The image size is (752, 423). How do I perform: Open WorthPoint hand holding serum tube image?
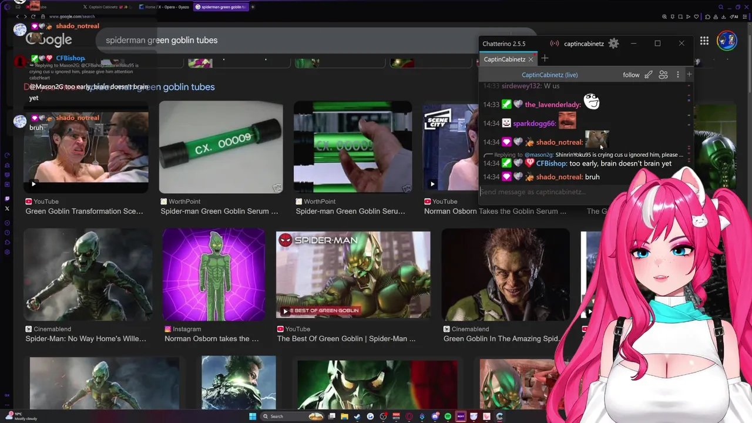[x=352, y=147]
